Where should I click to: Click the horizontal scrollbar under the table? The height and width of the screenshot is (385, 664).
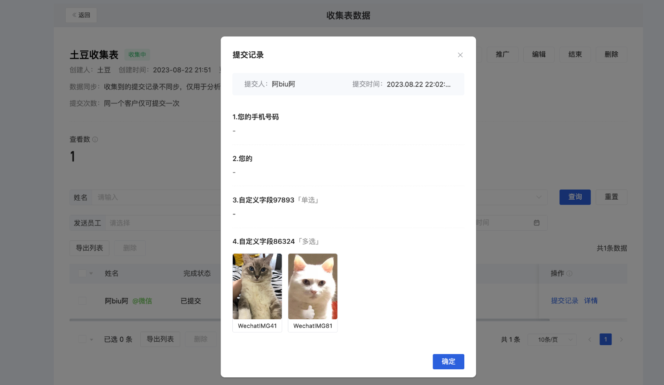pyautogui.click(x=310, y=320)
